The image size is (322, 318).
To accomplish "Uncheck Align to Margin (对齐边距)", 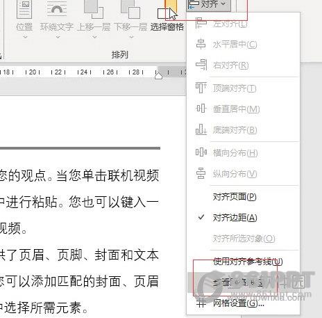I will tap(235, 218).
